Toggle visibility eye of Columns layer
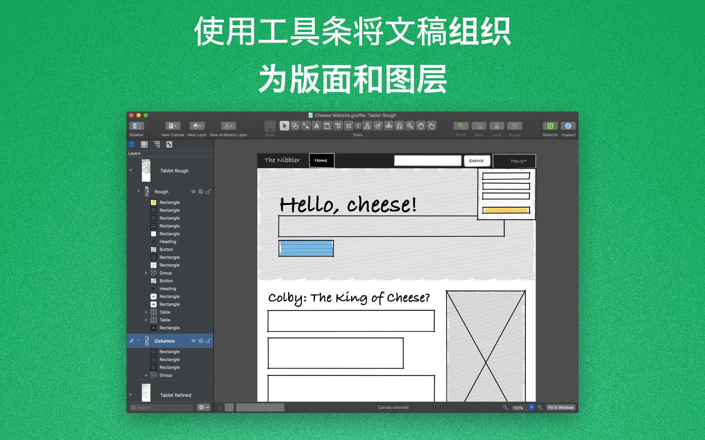705x440 pixels. (x=193, y=341)
